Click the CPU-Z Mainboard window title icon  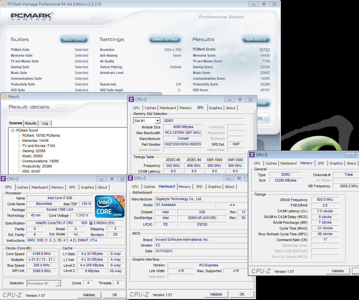pyautogui.click(x=130, y=178)
